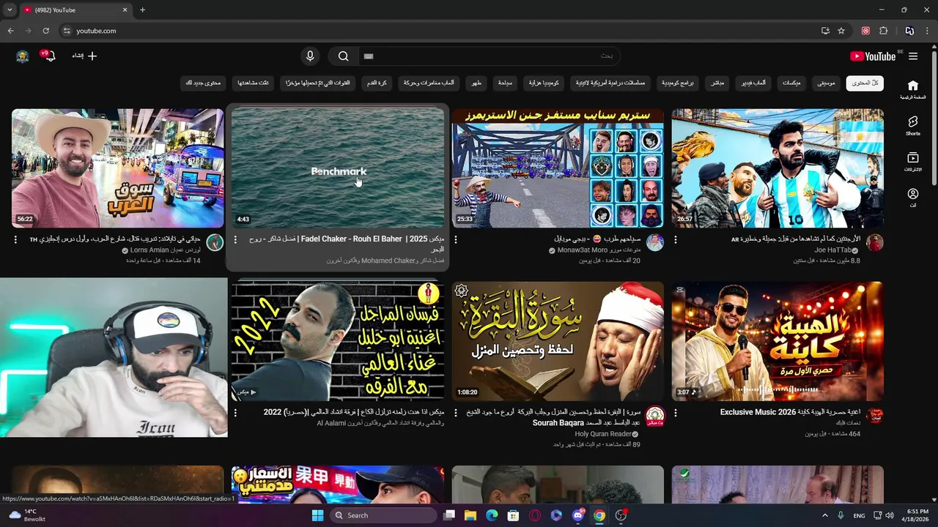Bookmark this page with the star icon

(x=841, y=31)
